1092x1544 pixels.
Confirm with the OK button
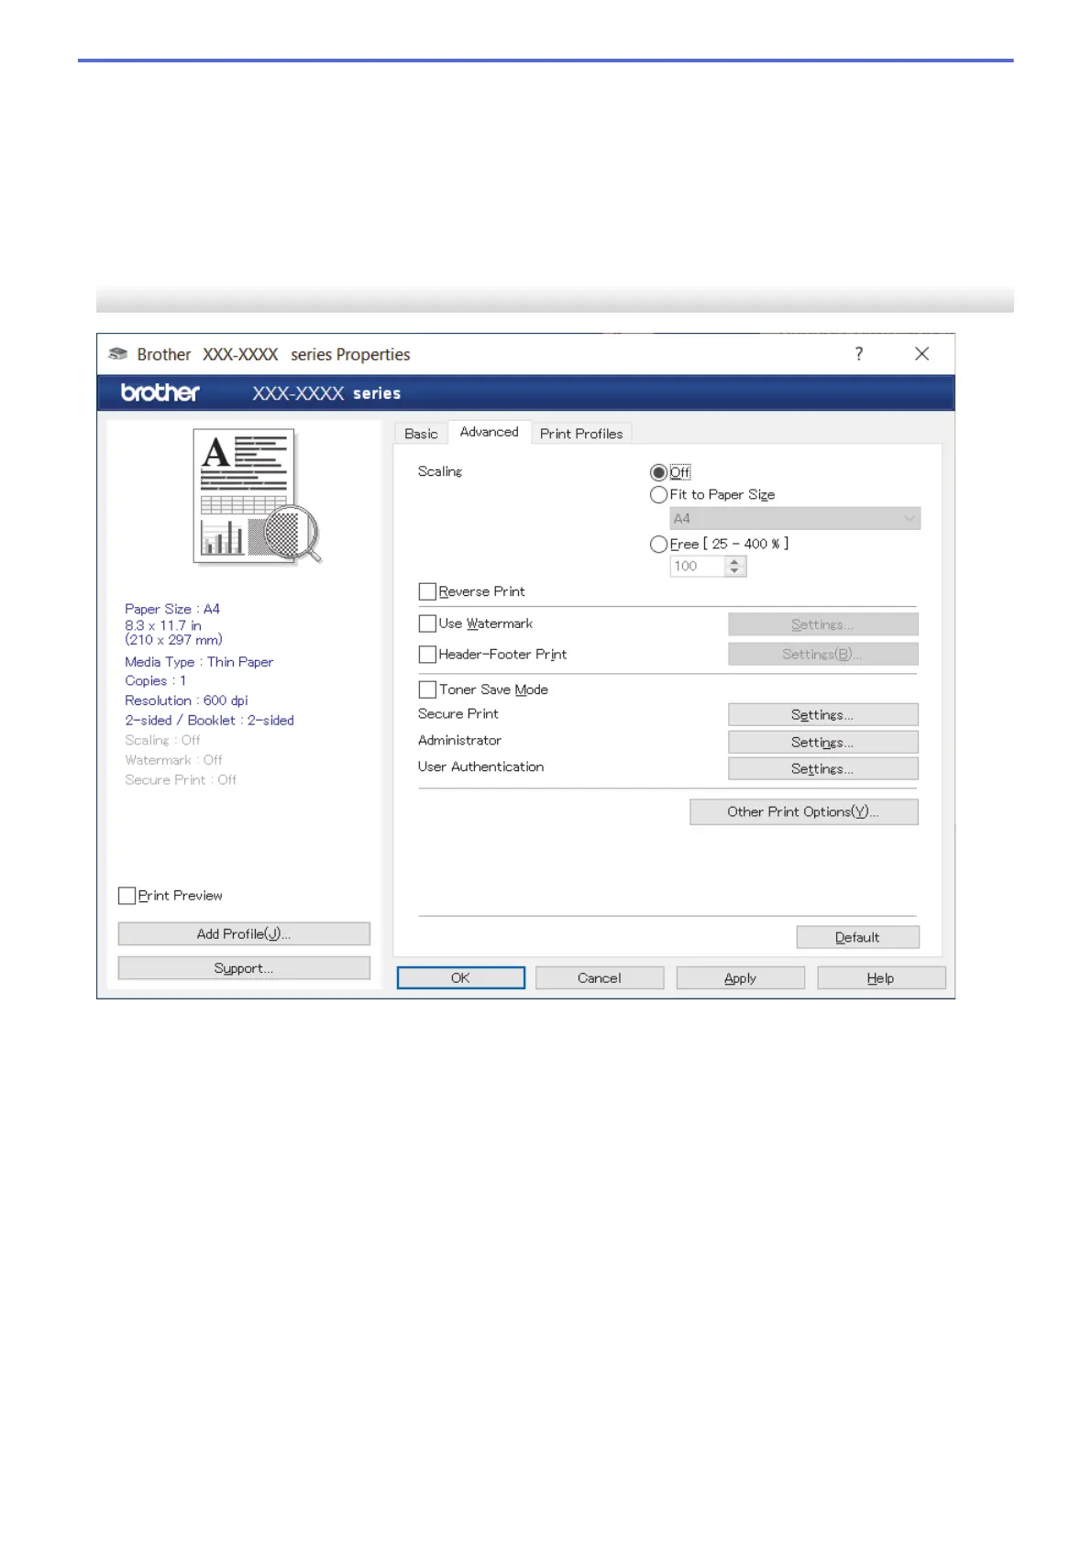[460, 978]
